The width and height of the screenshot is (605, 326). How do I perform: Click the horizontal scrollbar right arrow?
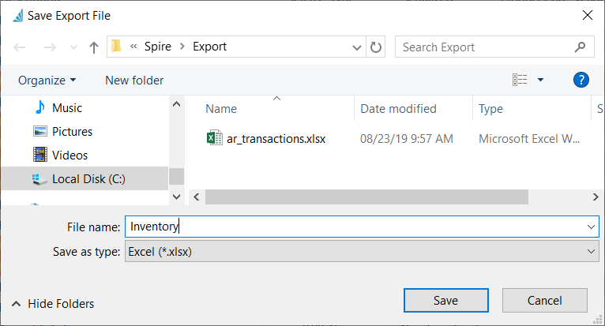(596, 197)
